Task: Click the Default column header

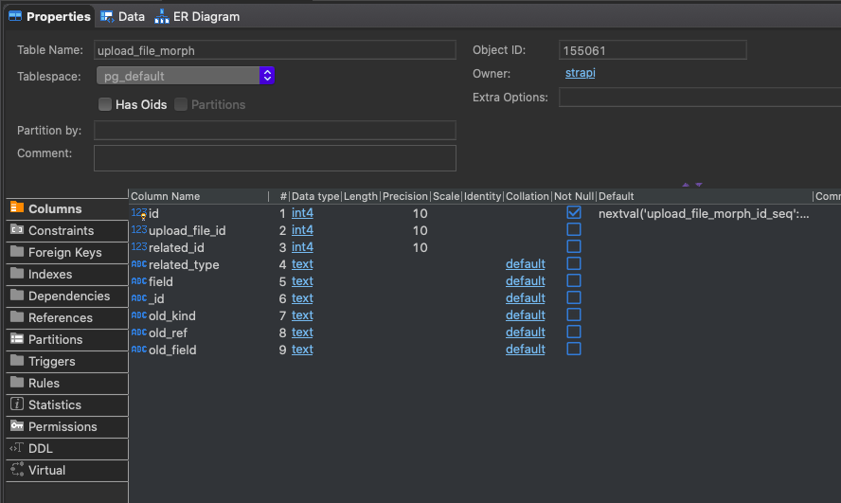Action: pos(705,196)
